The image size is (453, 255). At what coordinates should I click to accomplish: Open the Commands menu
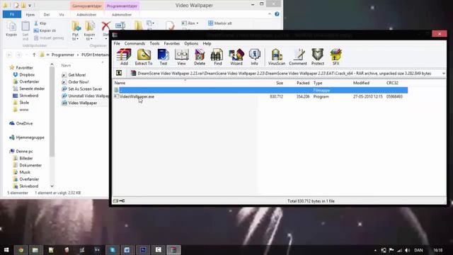pos(134,43)
